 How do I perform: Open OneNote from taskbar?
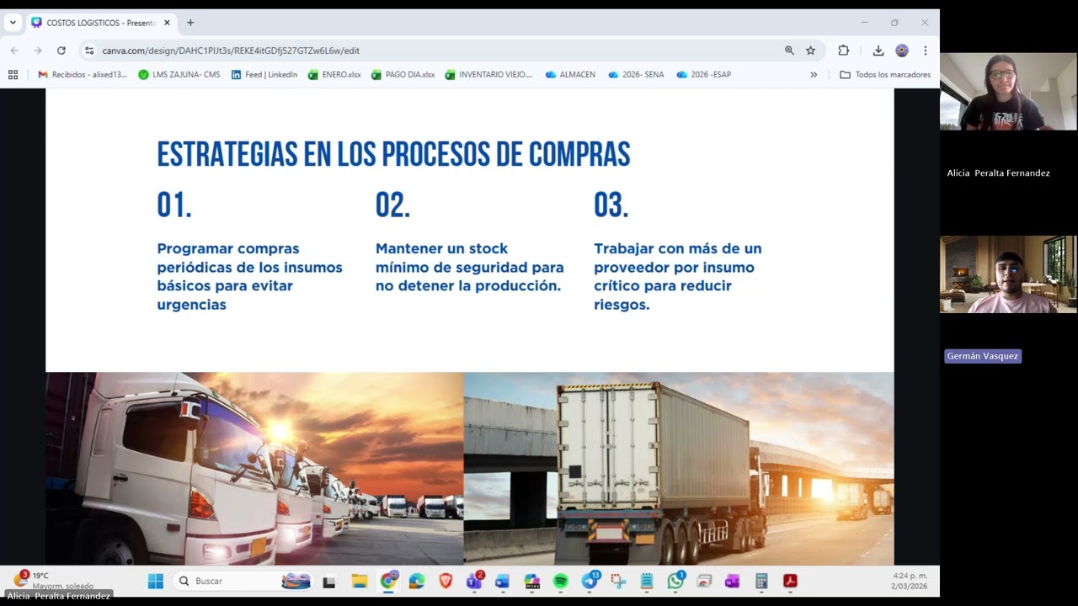click(732, 581)
